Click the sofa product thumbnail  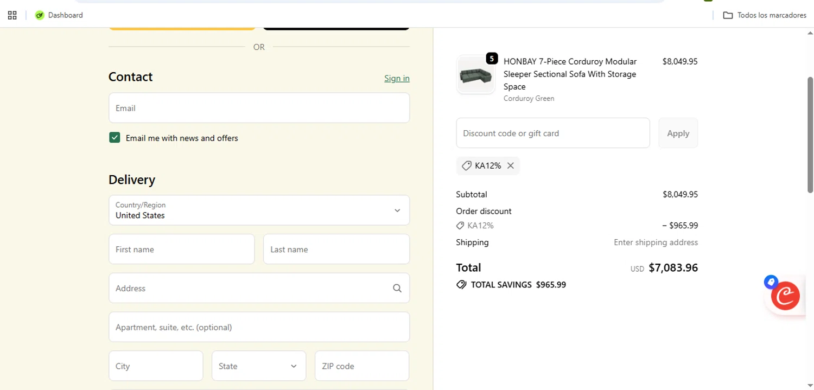click(x=475, y=75)
